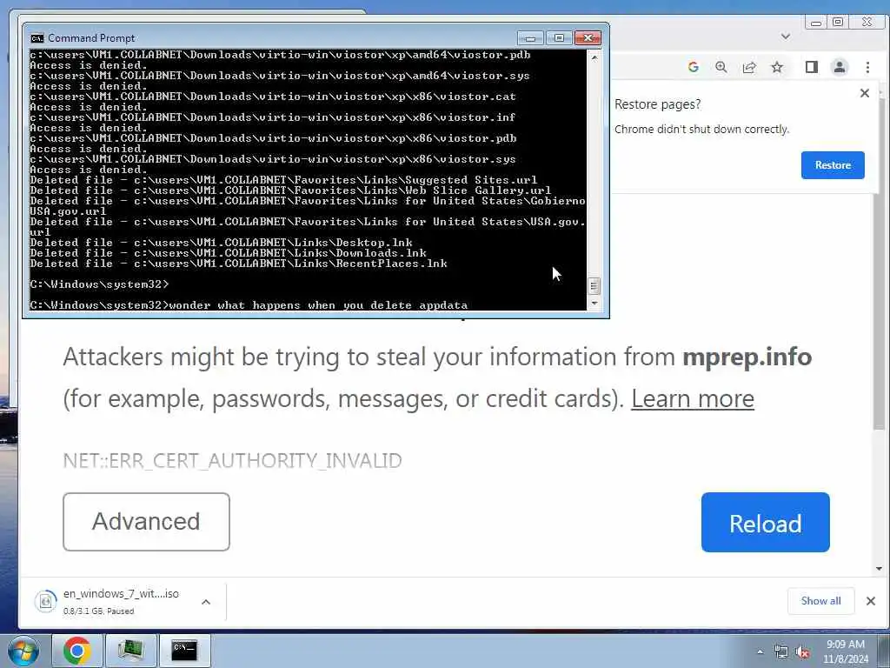This screenshot has height=668, width=890.
Task: Switch to Command Prompt taskbar button
Action: [x=185, y=651]
